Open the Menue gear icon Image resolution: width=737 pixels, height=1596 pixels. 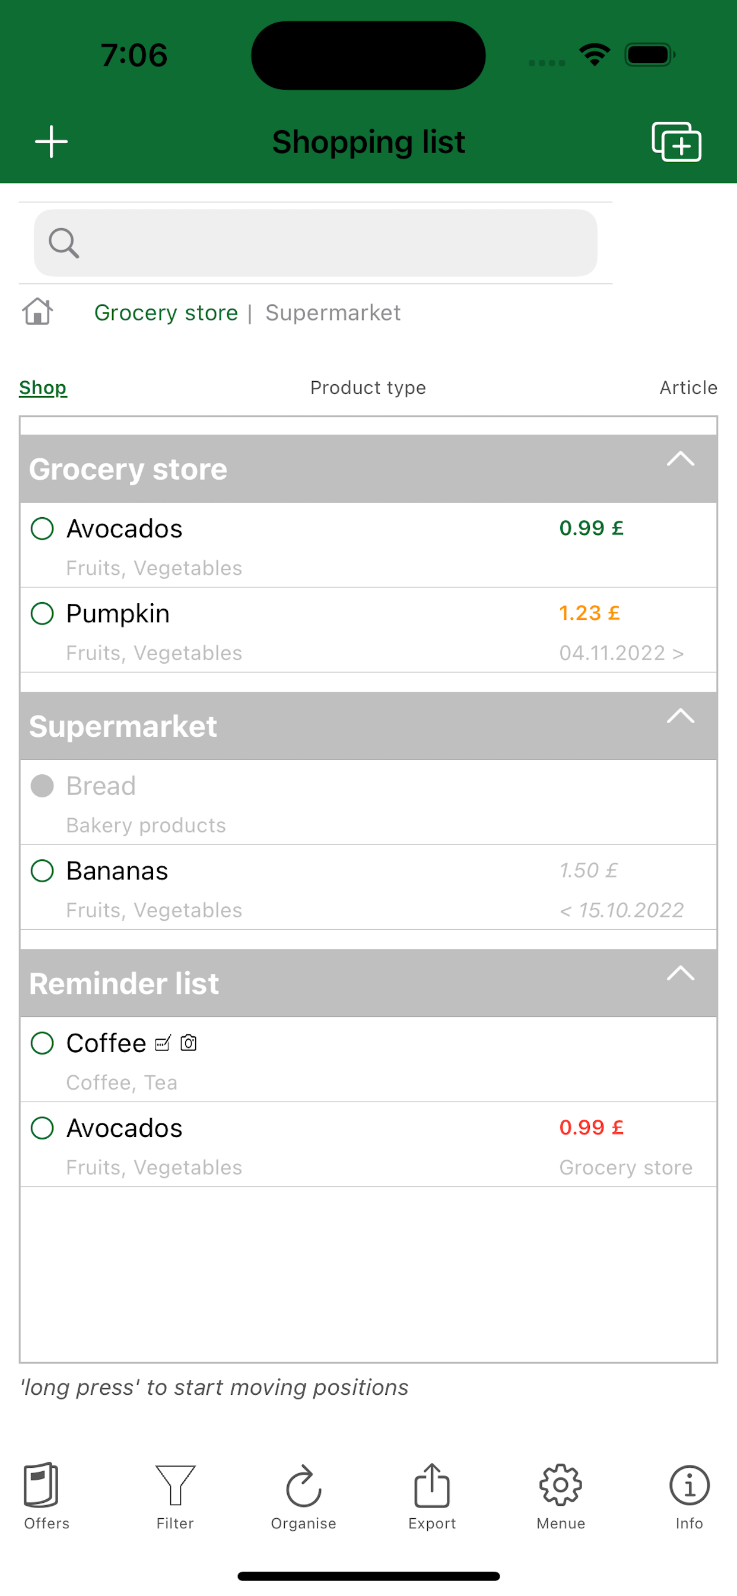(561, 1484)
